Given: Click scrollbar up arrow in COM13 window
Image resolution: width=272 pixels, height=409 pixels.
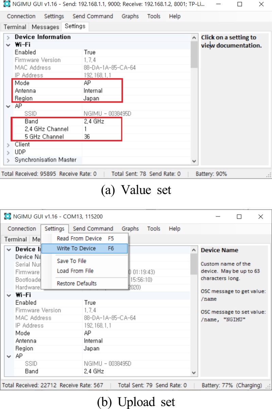Looking at the screenshot, I should click(x=194, y=250).
